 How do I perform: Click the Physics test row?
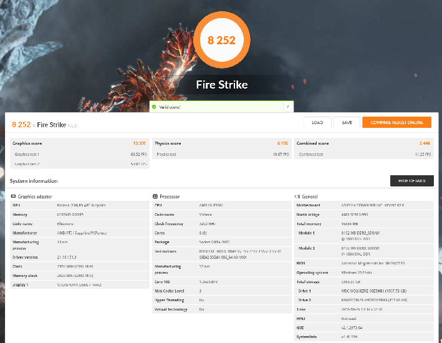[x=222, y=154]
